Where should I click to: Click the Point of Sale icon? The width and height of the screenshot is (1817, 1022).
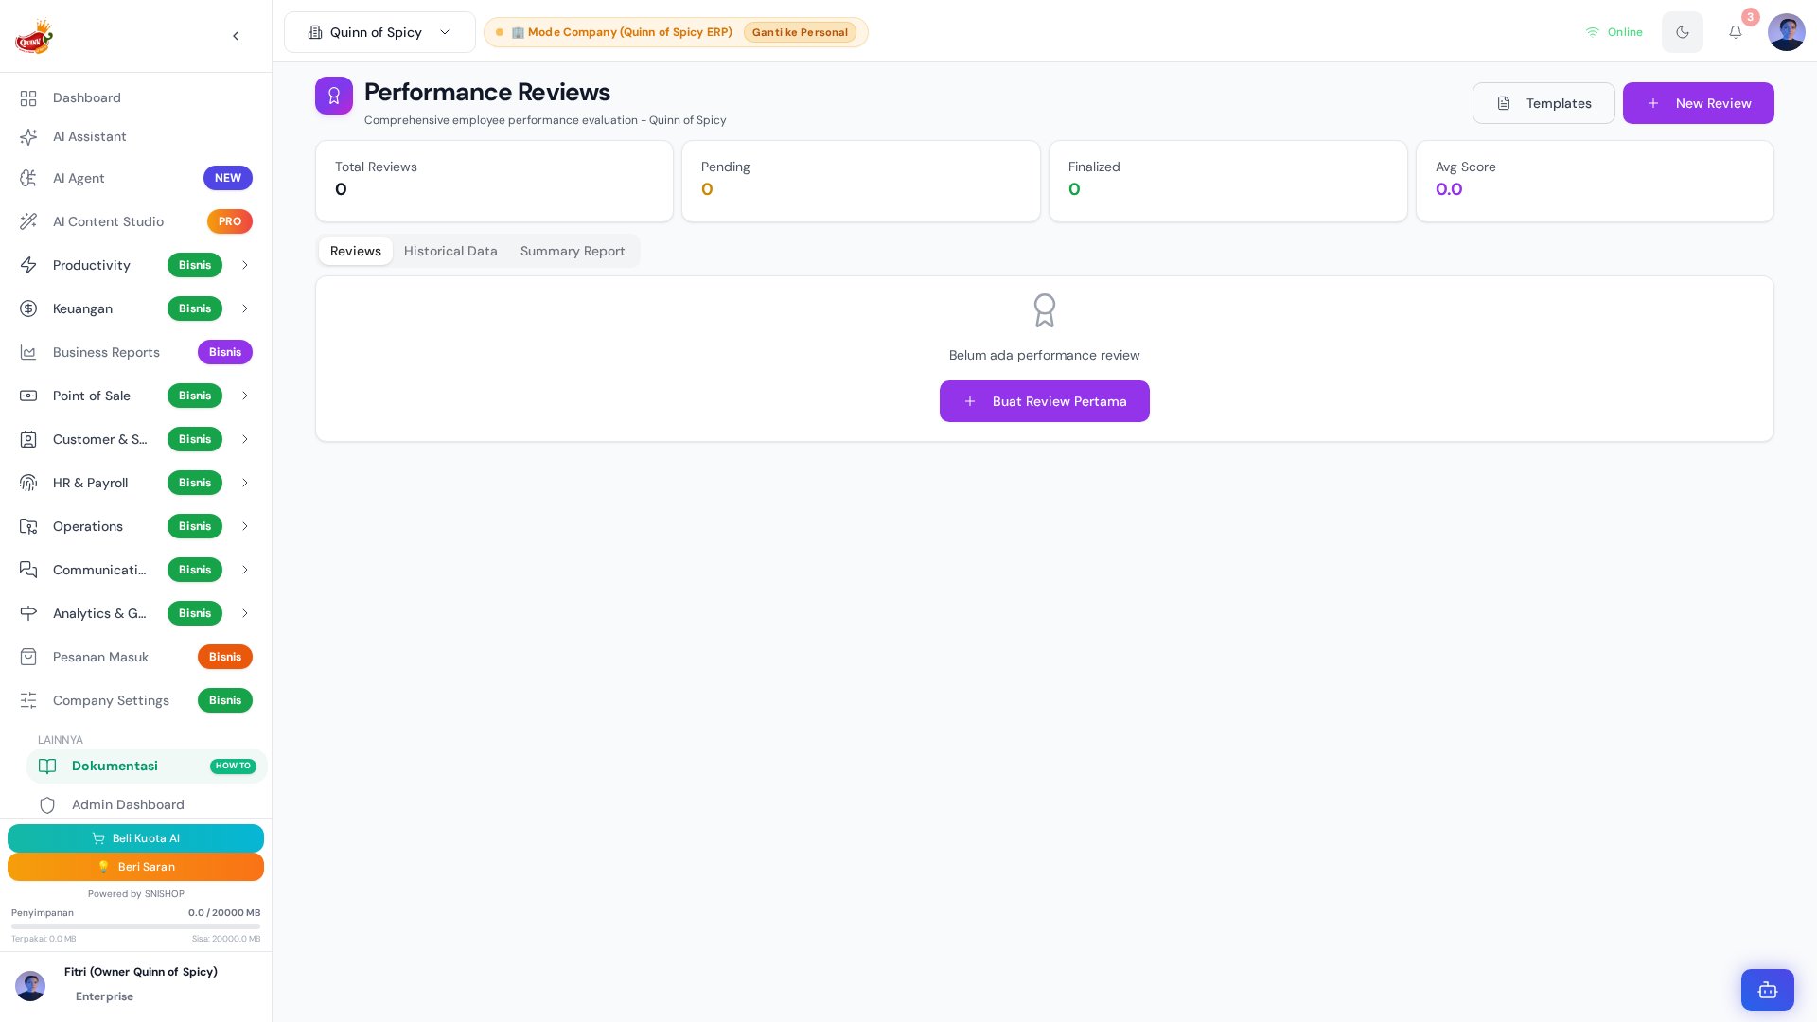28,396
